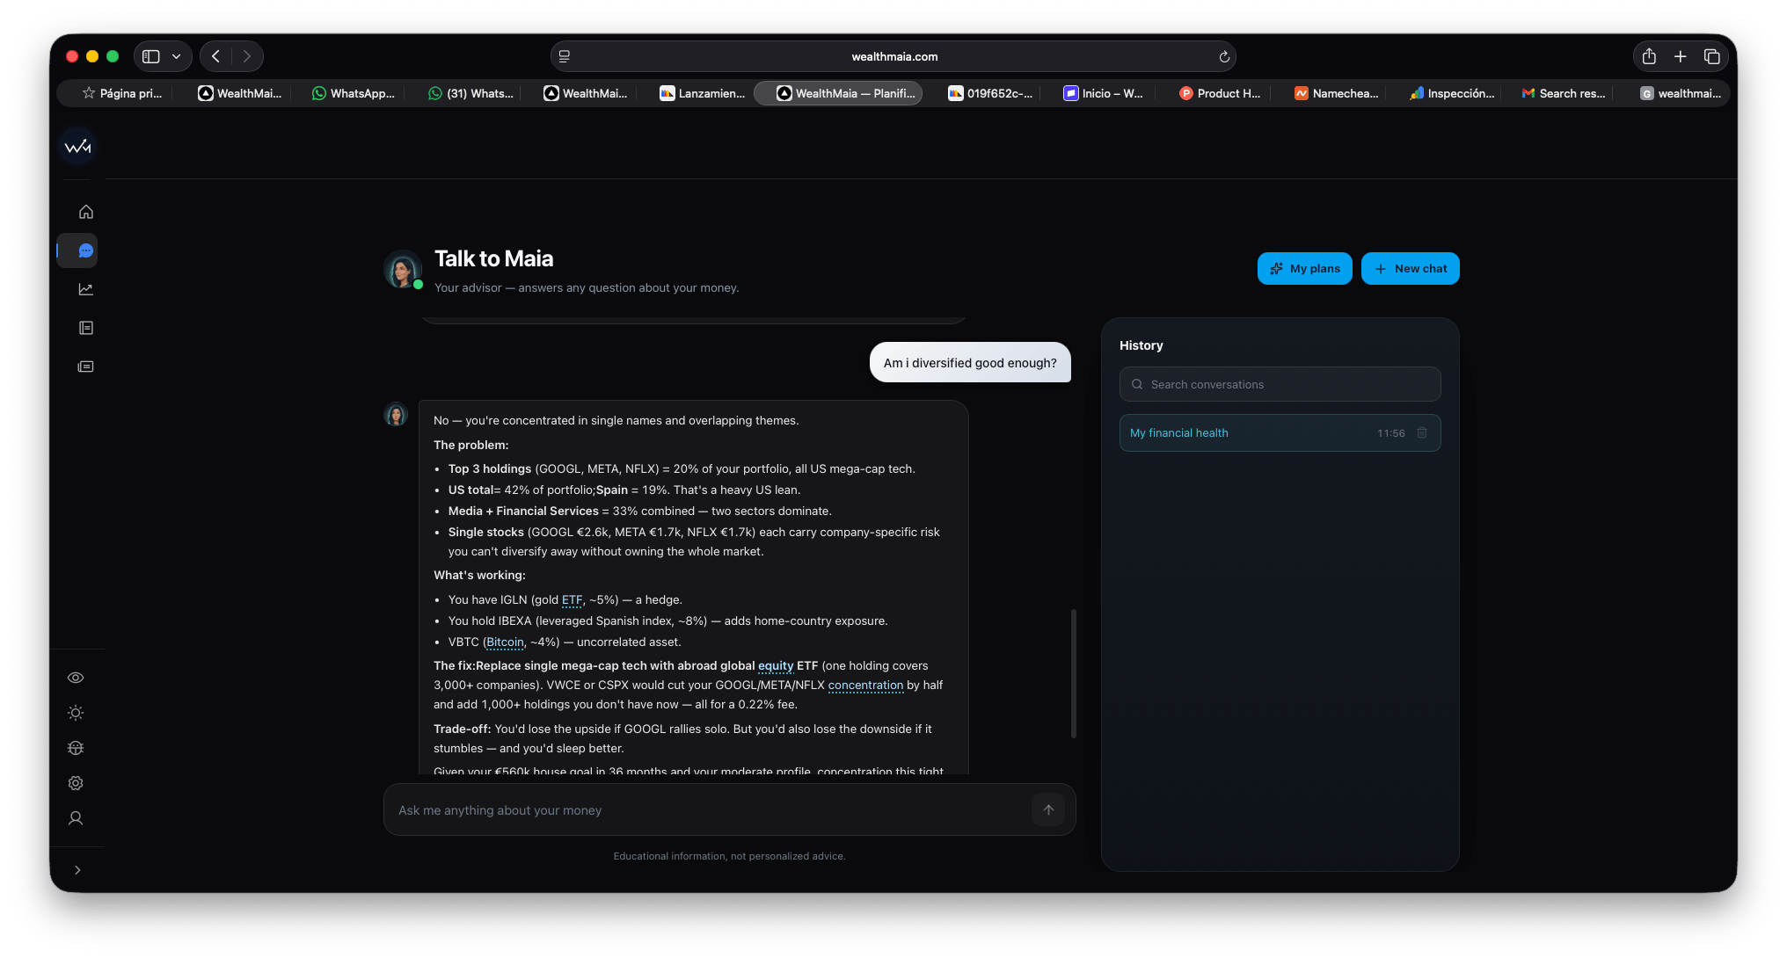
Task: Click Maia's small avatar beside reply
Action: [396, 414]
